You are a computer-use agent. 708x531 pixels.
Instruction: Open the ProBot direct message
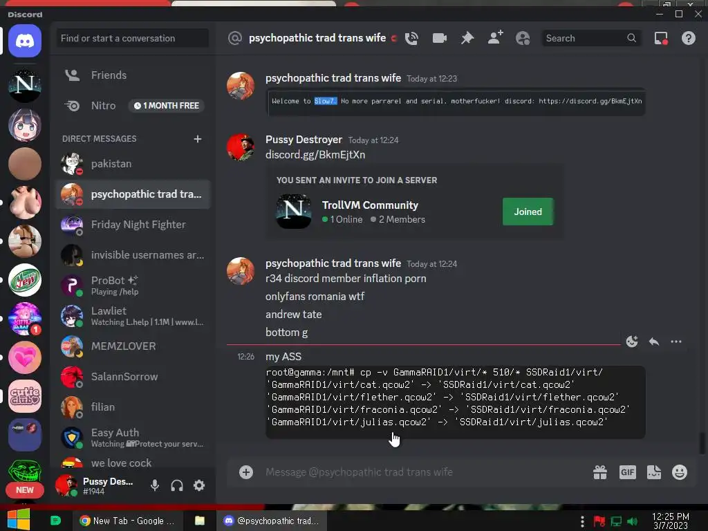[x=133, y=286]
